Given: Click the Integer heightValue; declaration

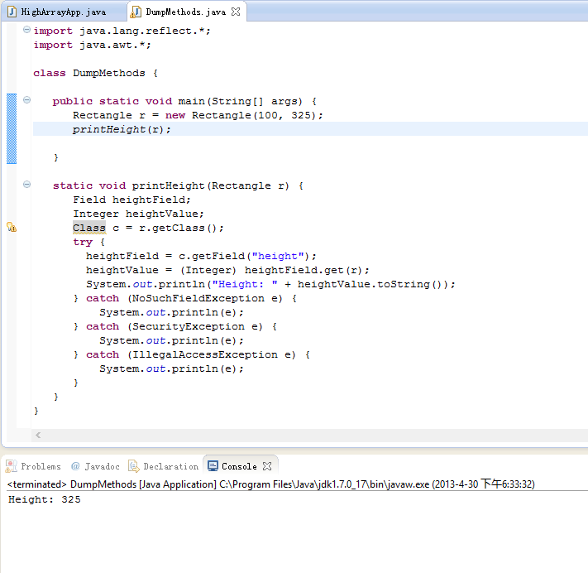Looking at the screenshot, I should tap(138, 214).
